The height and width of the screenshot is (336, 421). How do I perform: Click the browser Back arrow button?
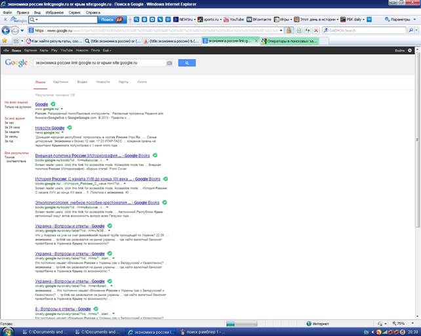tap(6, 30)
